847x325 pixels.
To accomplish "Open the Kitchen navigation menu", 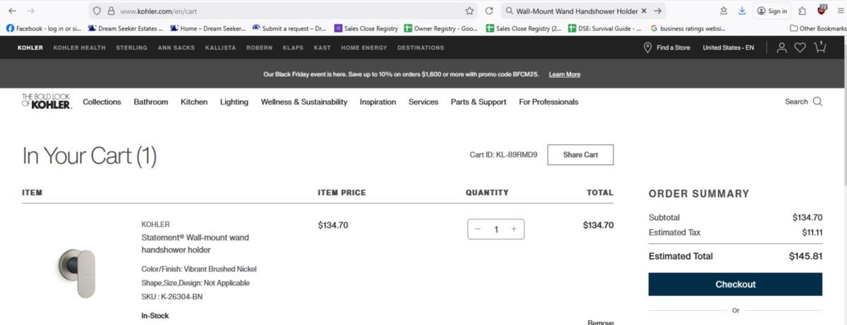I will click(x=194, y=102).
